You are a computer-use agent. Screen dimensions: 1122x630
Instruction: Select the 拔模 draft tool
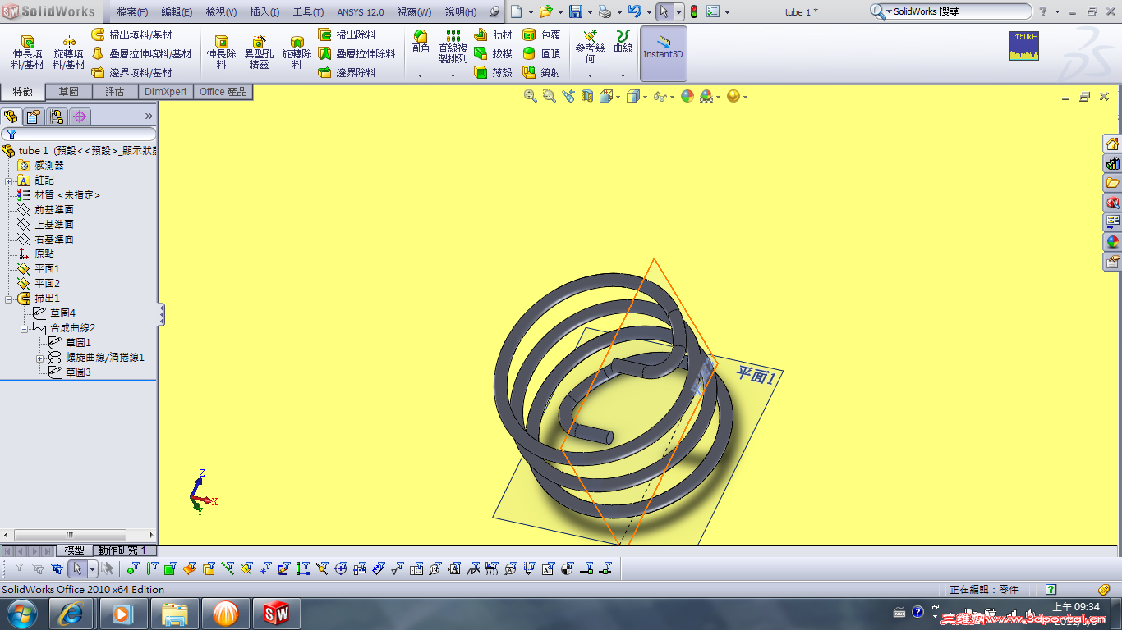(x=493, y=54)
